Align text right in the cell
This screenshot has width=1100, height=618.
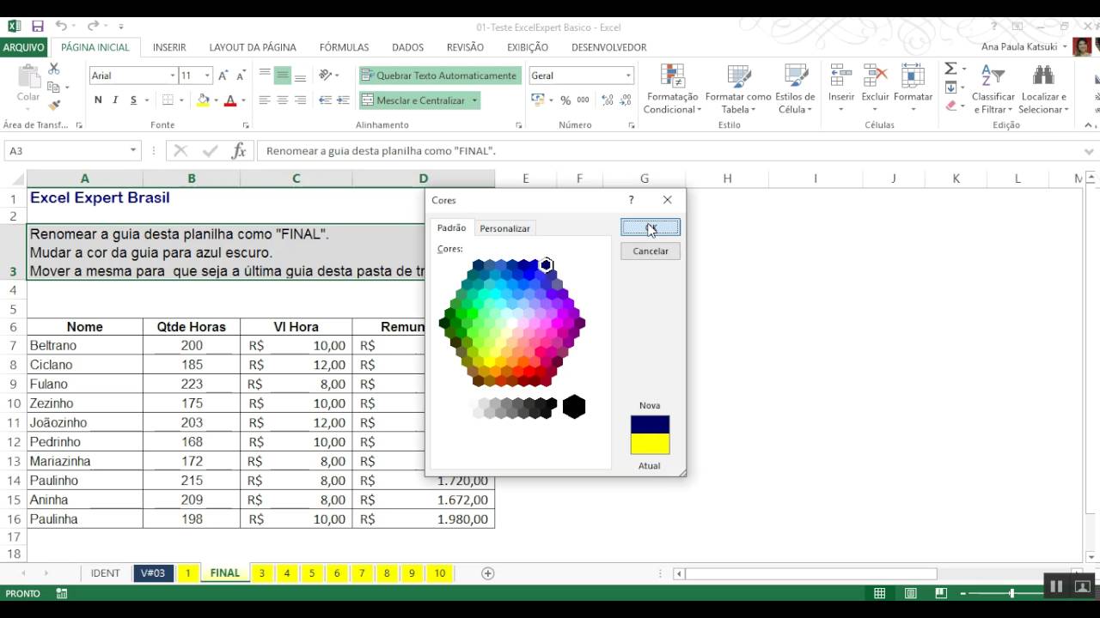click(x=300, y=100)
